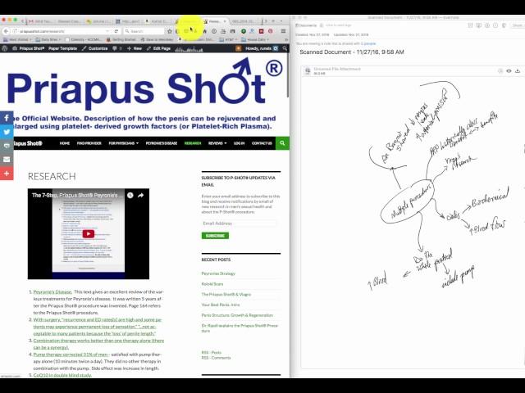Open the Daily Sites bookmarks folder
This screenshot has height=393, width=525.
coord(48,39)
